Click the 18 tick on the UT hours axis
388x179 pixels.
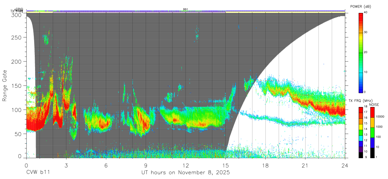pos(265,165)
